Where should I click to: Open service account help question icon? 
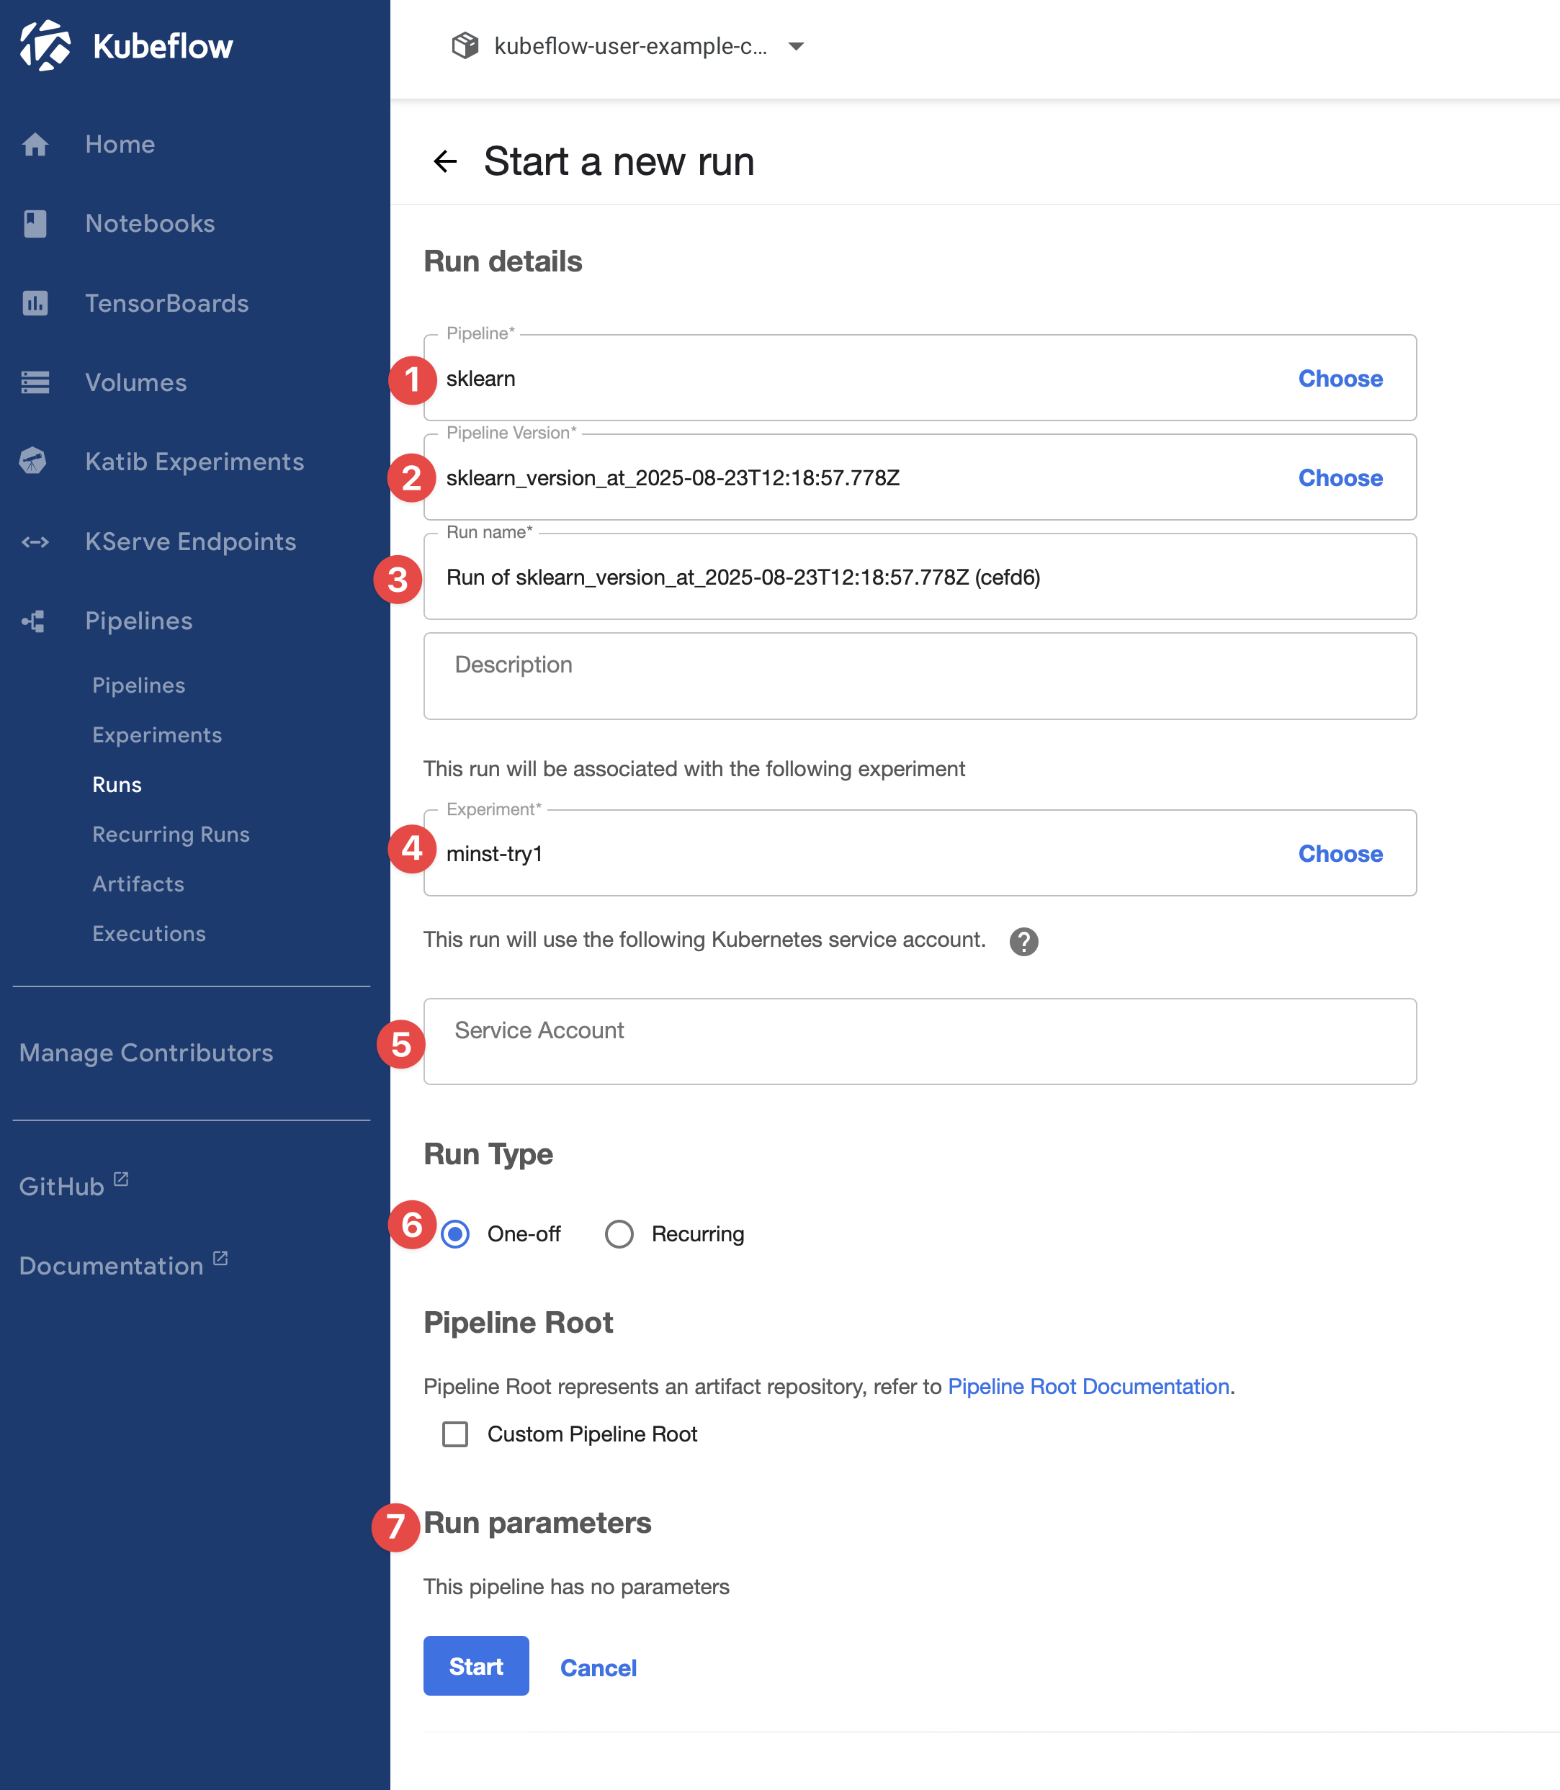point(1023,942)
